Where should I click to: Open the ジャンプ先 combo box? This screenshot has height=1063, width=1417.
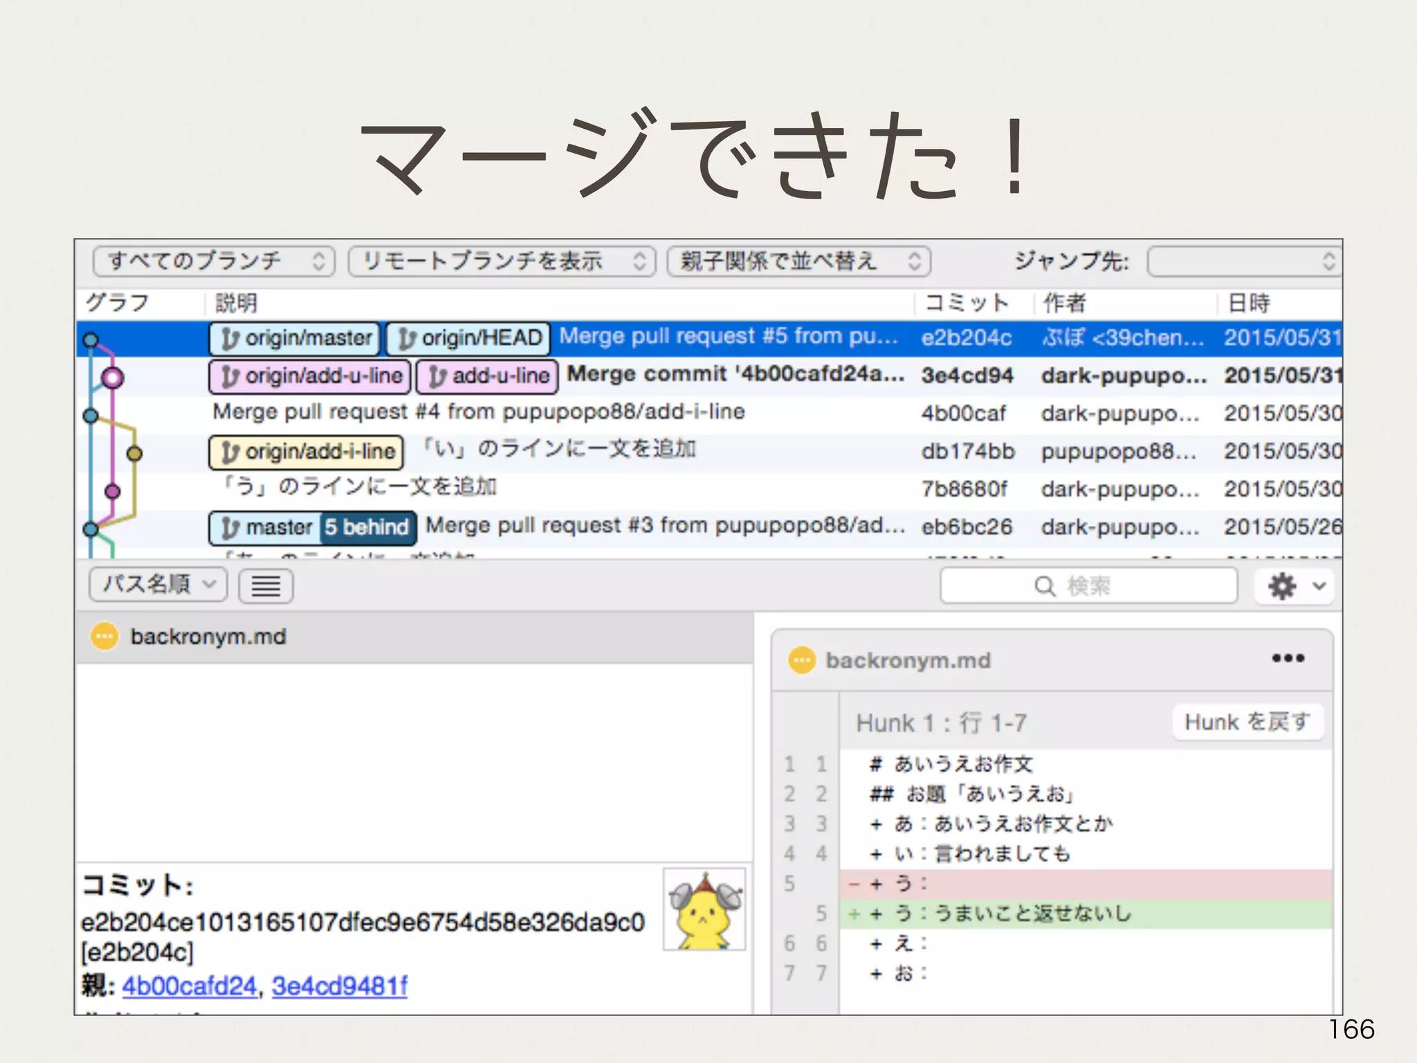tap(1243, 262)
